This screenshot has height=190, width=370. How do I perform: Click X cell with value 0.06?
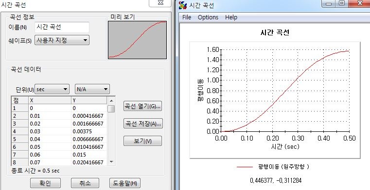50,155
